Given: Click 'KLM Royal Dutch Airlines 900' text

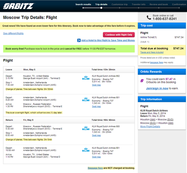Looking at the screenshot, I should click(x=106, y=126).
